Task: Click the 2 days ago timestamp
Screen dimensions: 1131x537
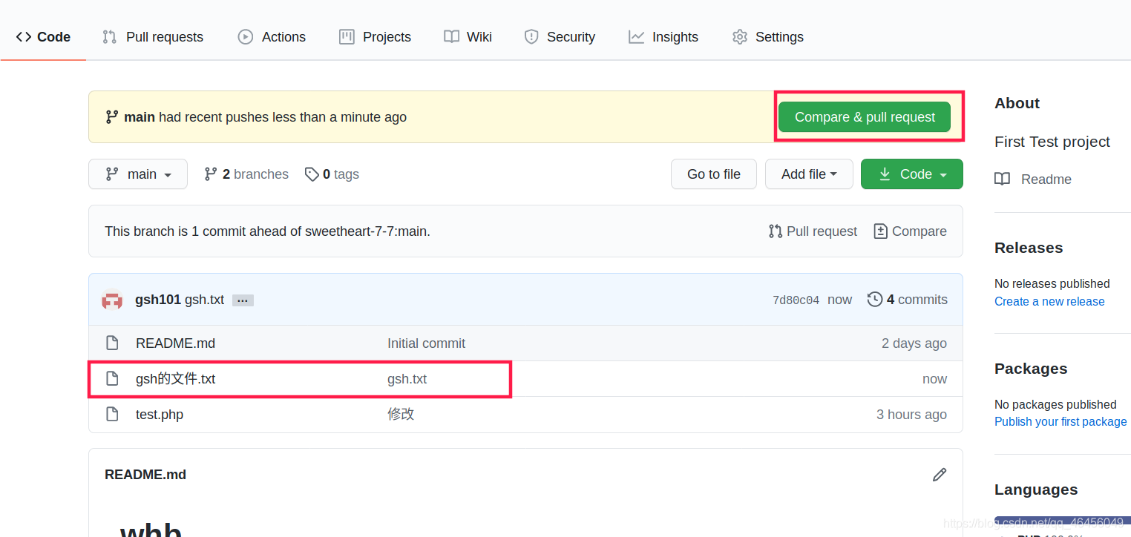Action: tap(914, 343)
